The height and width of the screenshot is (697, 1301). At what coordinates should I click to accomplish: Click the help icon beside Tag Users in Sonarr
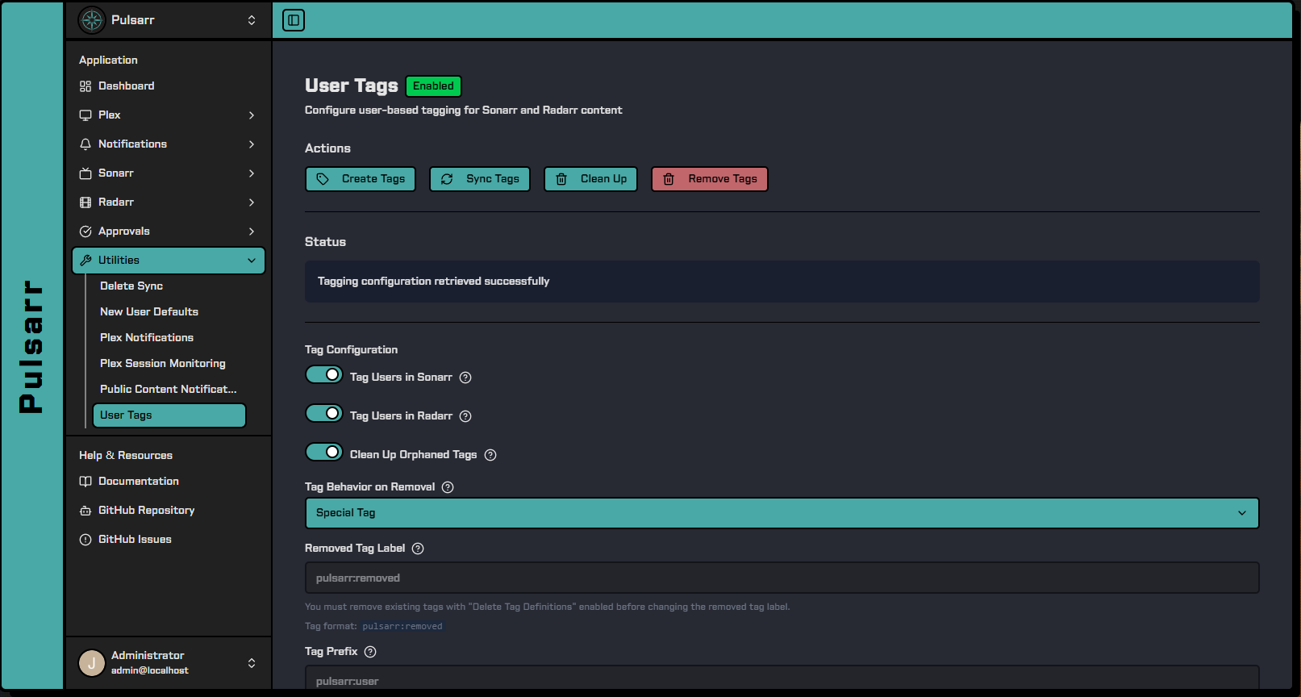point(465,378)
